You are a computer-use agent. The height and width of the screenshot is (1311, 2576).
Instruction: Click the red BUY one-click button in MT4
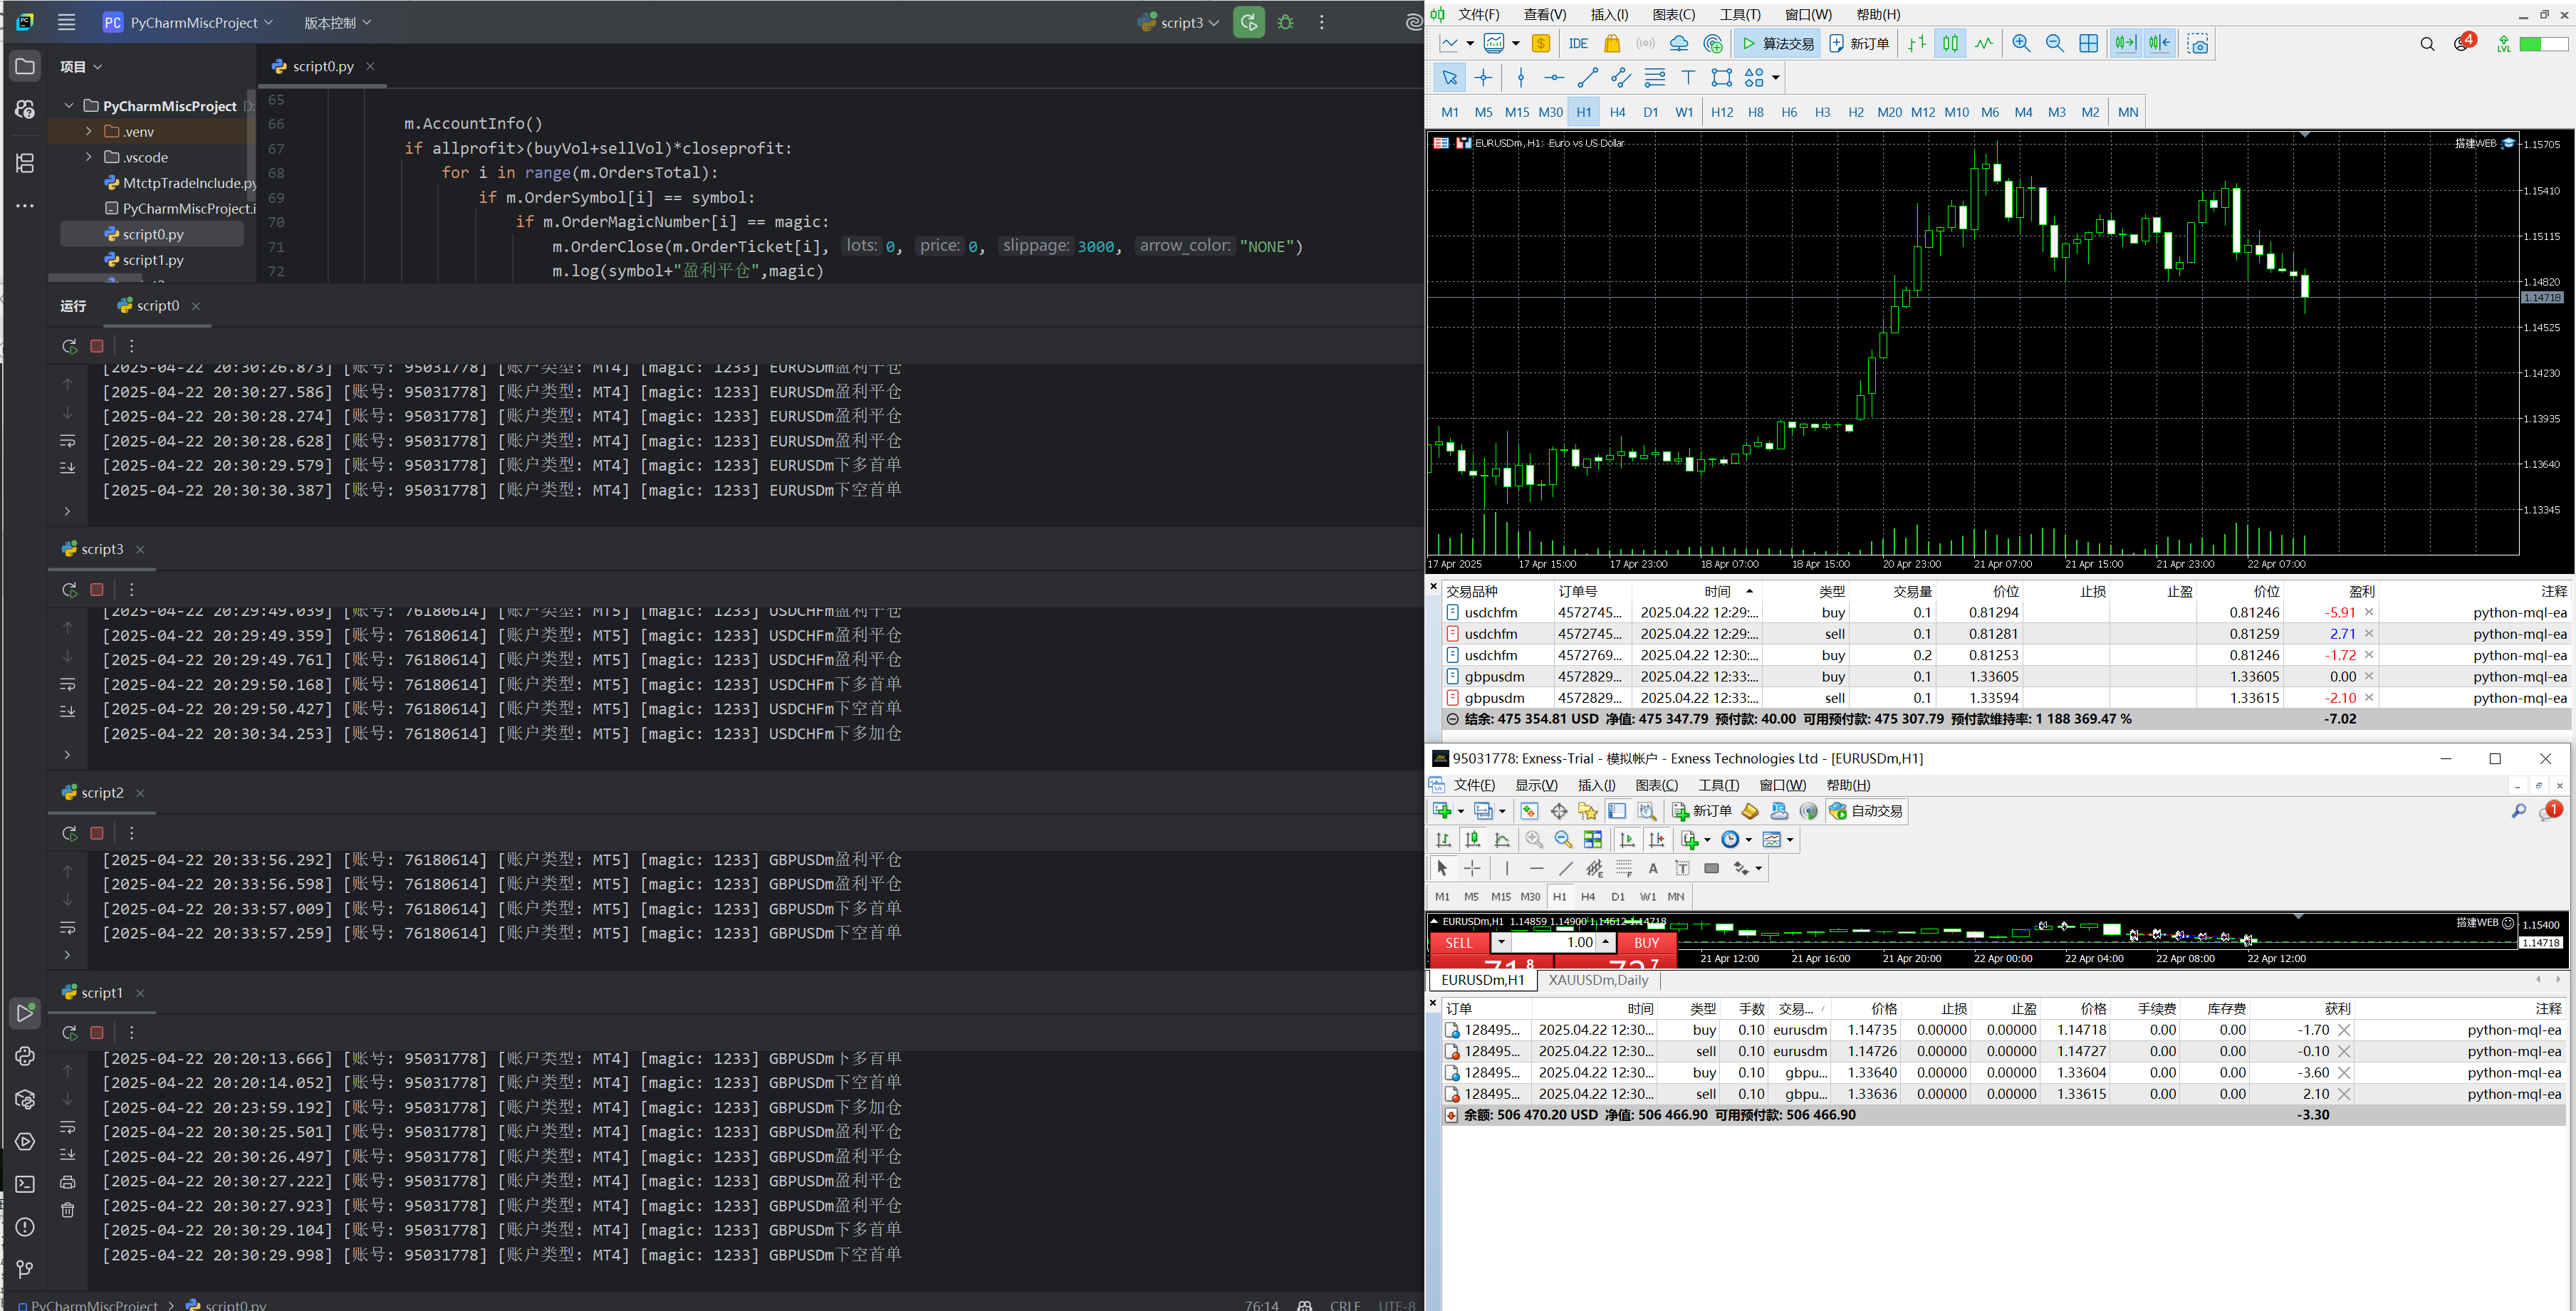1646,942
